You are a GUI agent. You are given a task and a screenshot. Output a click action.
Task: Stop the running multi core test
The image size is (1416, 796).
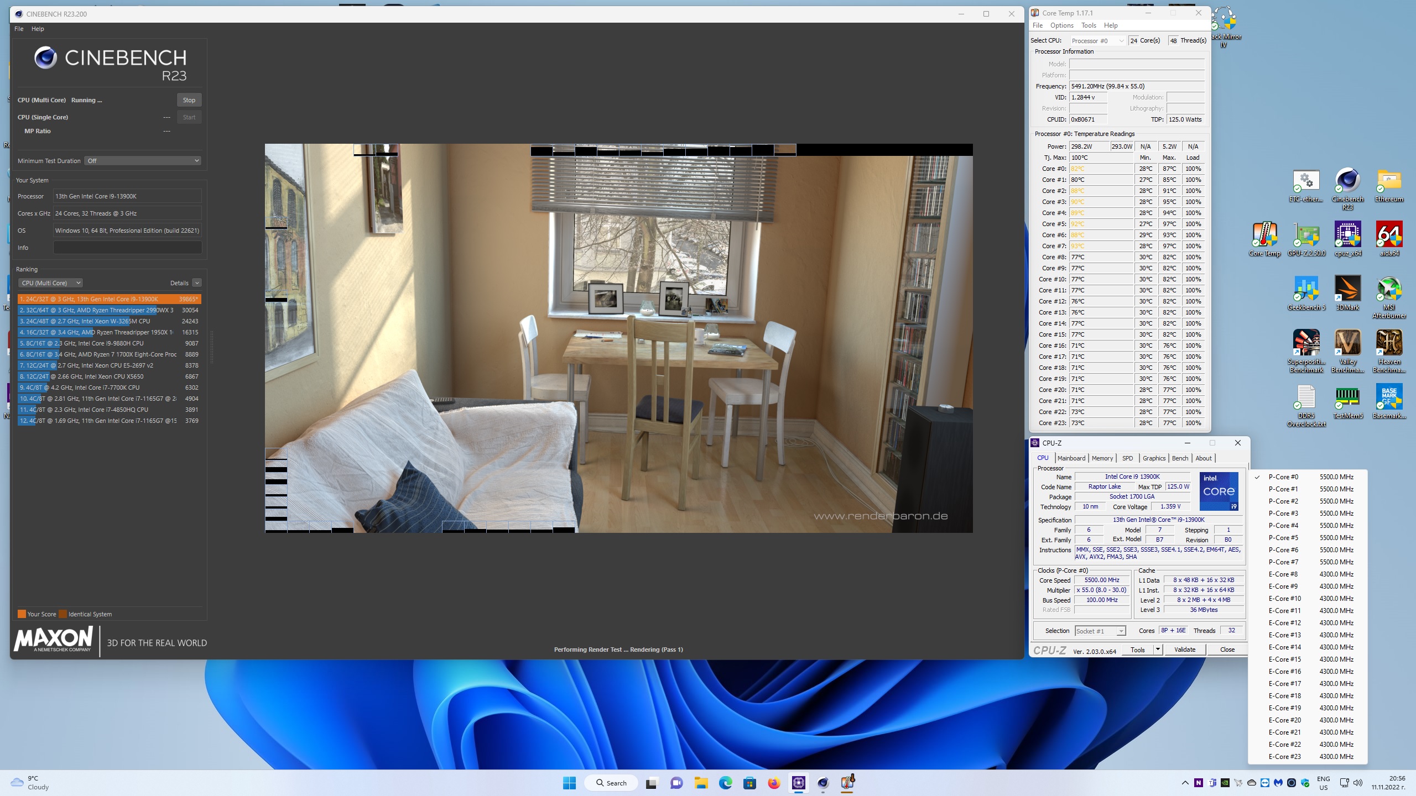point(189,100)
